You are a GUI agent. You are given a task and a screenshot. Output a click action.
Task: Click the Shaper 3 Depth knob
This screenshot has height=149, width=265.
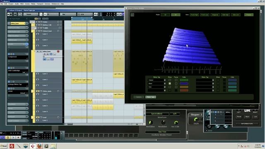coord(196,120)
